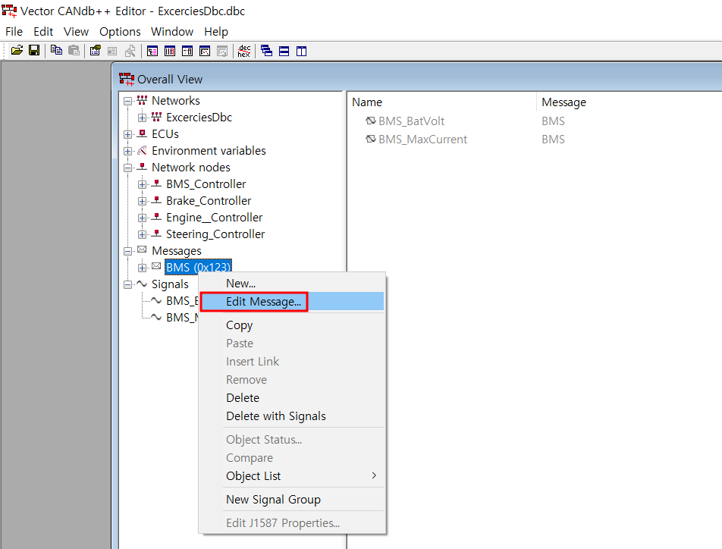The image size is (722, 549).
Task: Click the Environment variables tree icon
Action: [x=143, y=151]
